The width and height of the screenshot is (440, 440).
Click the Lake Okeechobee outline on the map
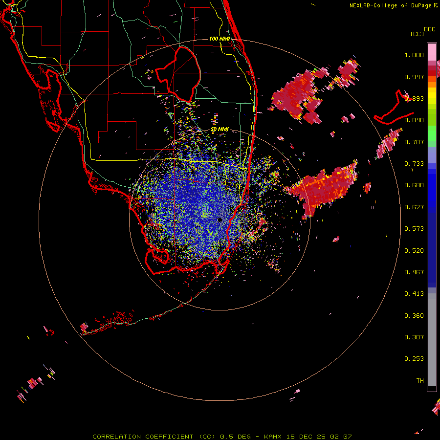coord(178,74)
